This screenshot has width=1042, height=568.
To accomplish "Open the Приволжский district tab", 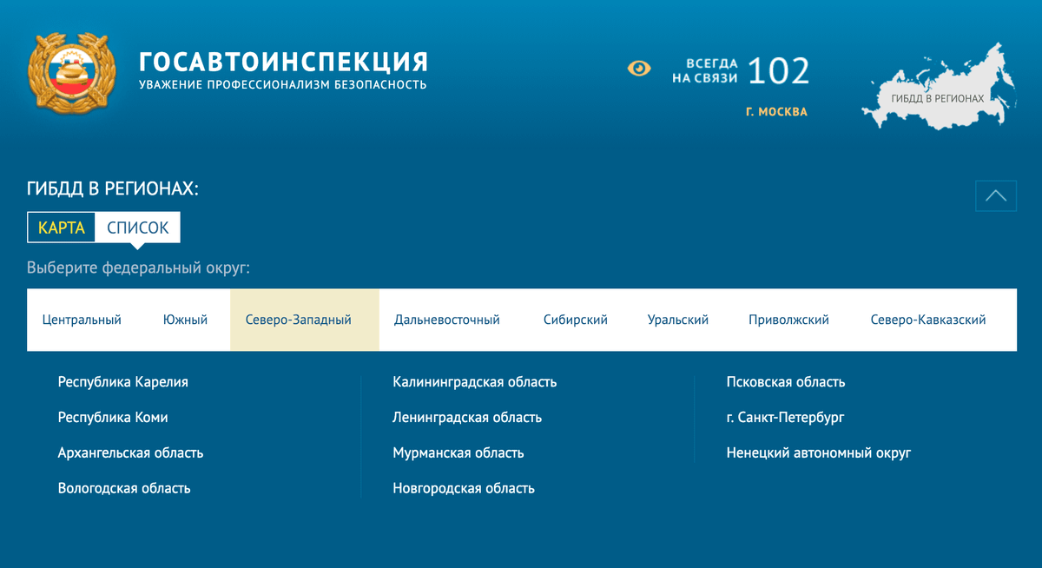I will 788,320.
